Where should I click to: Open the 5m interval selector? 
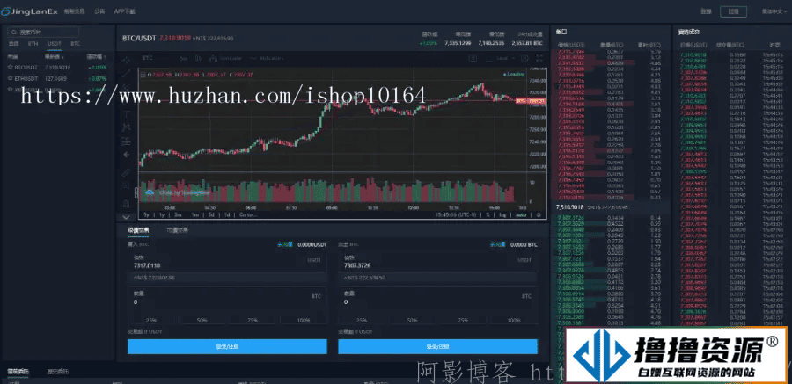pyautogui.click(x=183, y=59)
